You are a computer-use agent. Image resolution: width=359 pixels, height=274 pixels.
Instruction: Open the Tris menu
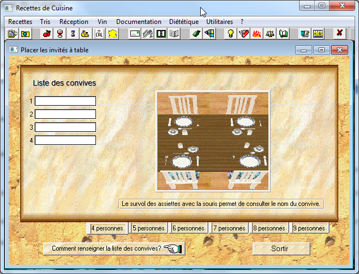click(45, 22)
